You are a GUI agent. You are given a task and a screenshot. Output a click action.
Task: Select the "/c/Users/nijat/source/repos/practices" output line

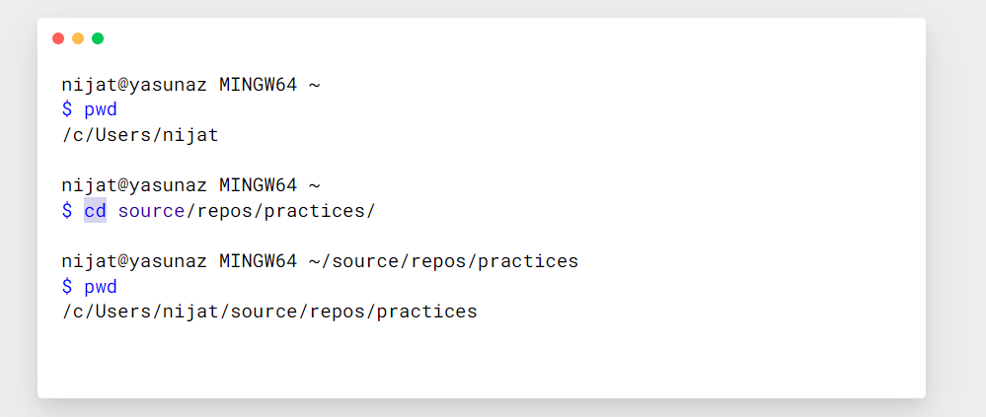269,312
